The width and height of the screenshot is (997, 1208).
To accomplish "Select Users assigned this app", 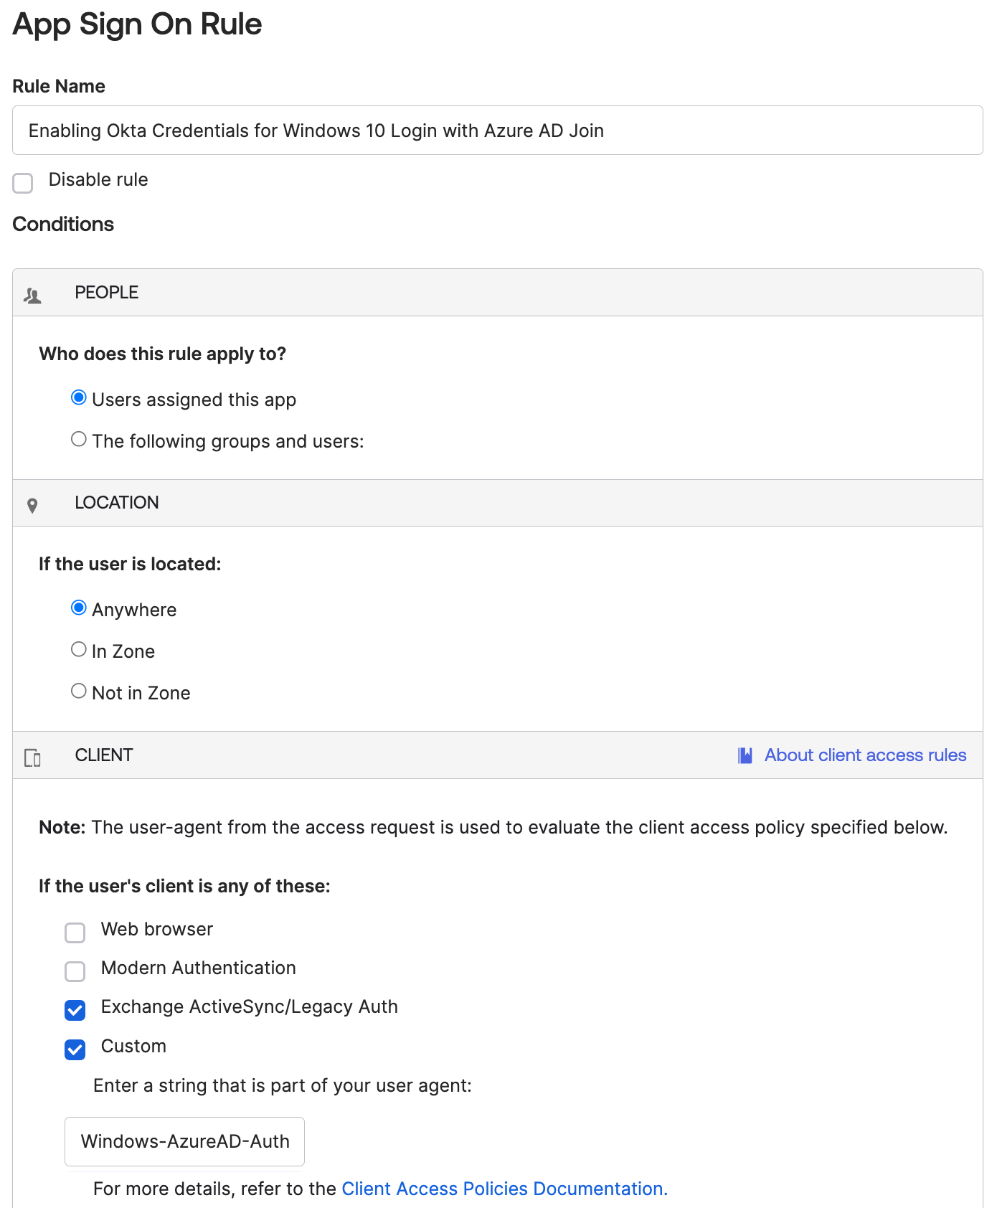I will pyautogui.click(x=79, y=397).
